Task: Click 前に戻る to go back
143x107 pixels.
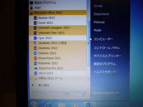Action: [x=44, y=85]
